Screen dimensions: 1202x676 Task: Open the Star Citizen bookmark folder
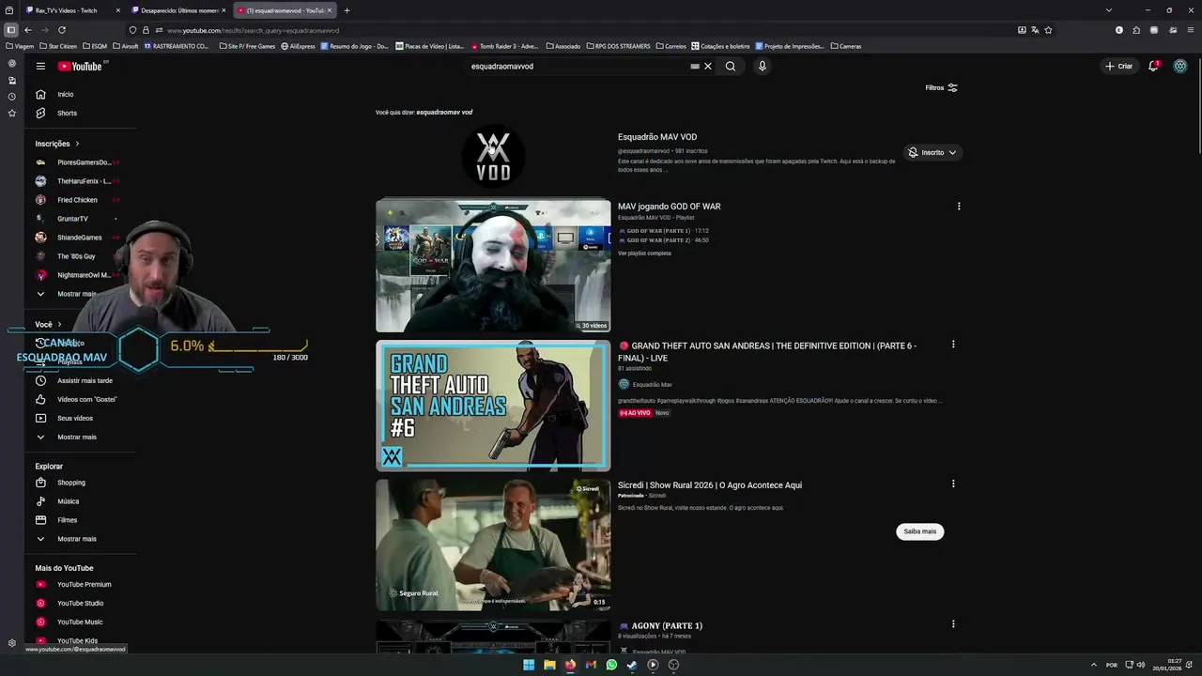pos(58,46)
